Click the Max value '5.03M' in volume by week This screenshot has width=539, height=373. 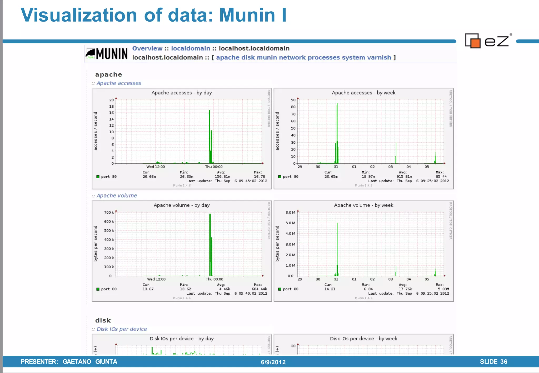(443, 289)
